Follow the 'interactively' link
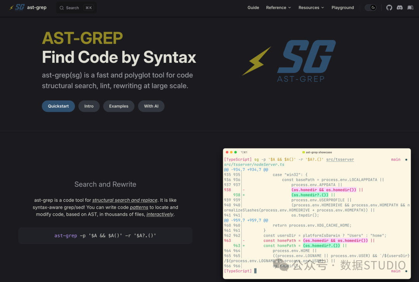Screen dimensions: 419x282 (x=160, y=215)
